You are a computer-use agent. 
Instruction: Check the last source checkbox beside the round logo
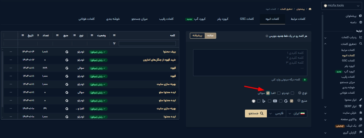click(x=259, y=101)
